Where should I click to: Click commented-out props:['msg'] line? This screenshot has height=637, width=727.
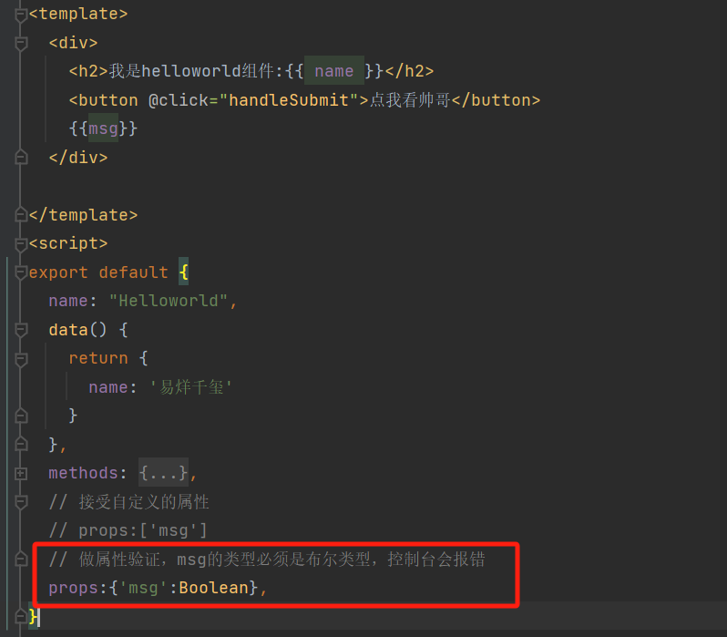click(x=128, y=530)
